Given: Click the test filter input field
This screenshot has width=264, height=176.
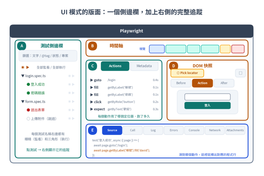Looking at the screenshot, I should coord(48,56).
